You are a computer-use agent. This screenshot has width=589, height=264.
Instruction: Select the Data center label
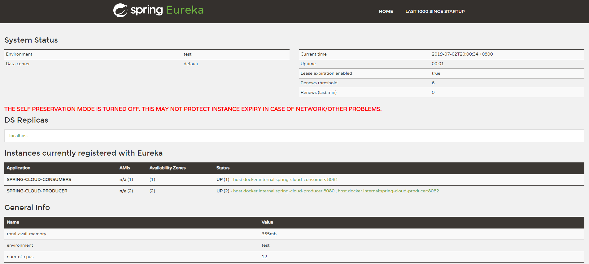18,64
